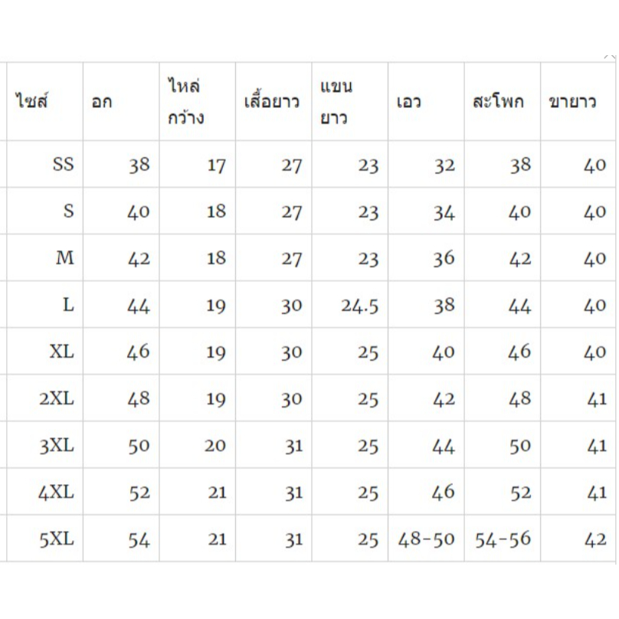Select the 4XL size row label
The image size is (619, 619).
pyautogui.click(x=57, y=492)
